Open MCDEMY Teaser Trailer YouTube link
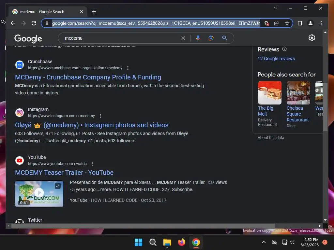 point(64,173)
